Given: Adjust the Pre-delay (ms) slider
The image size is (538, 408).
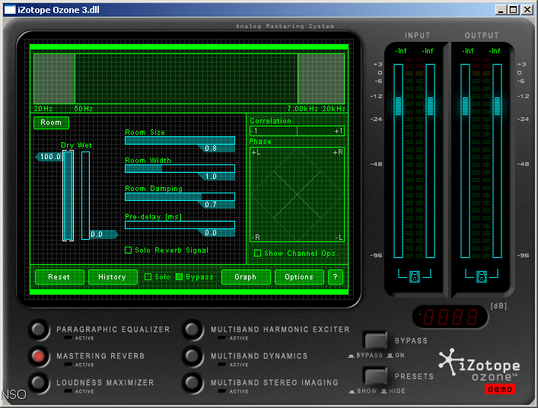Looking at the screenshot, I should [x=180, y=225].
